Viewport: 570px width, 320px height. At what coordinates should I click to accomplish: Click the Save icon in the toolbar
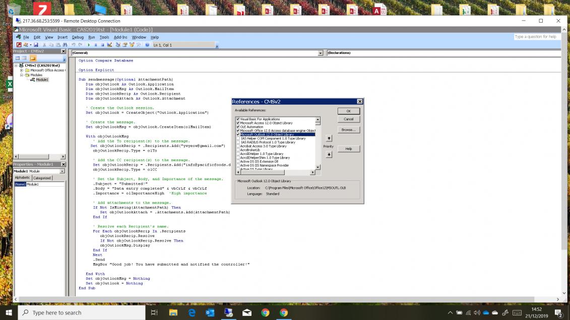pos(36,45)
